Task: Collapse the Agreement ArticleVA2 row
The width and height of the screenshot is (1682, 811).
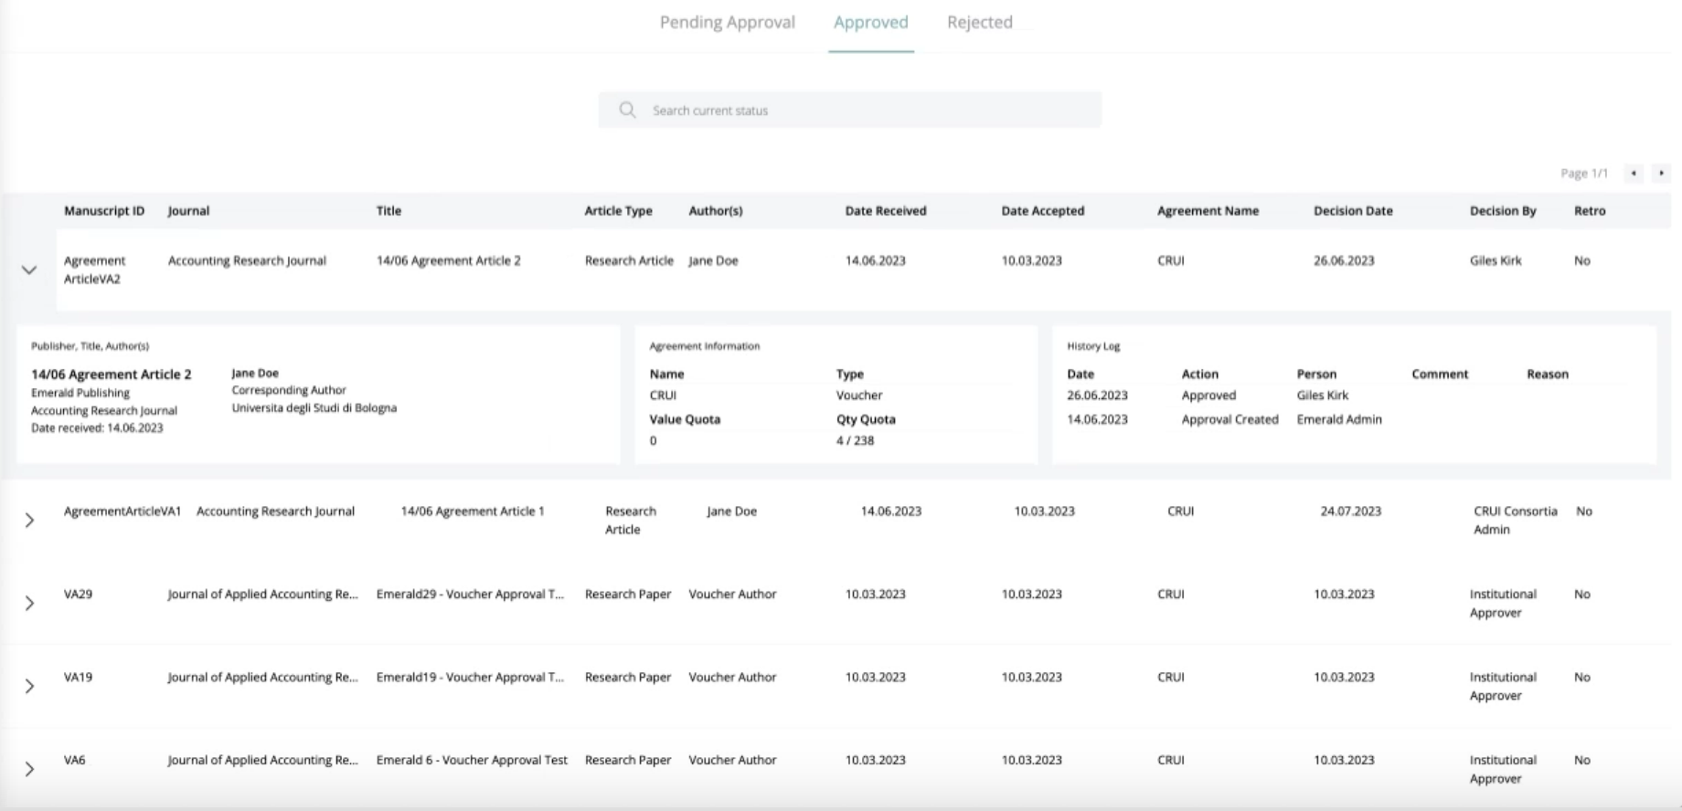Action: [x=29, y=270]
